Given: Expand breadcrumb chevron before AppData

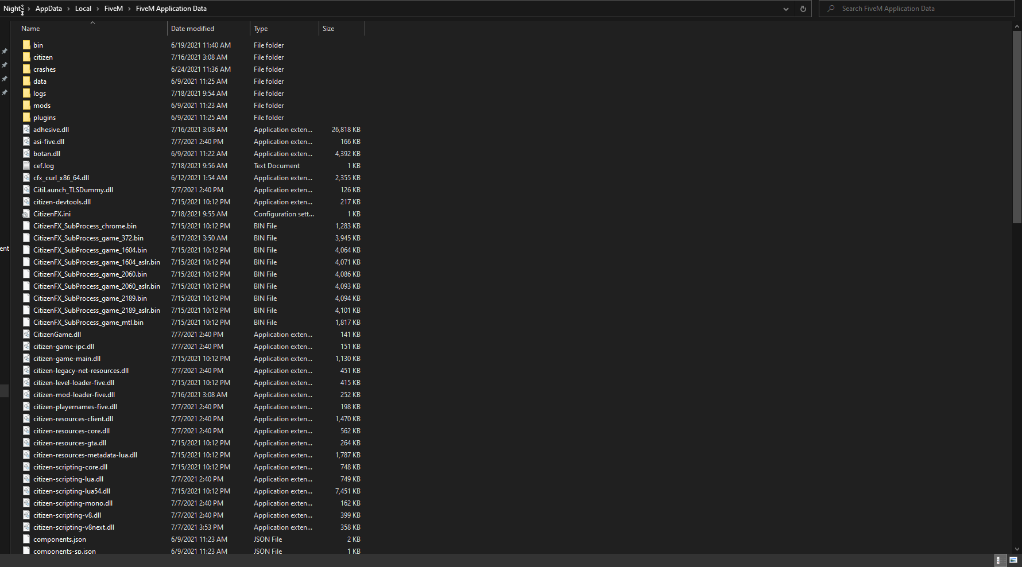Looking at the screenshot, I should 29,9.
